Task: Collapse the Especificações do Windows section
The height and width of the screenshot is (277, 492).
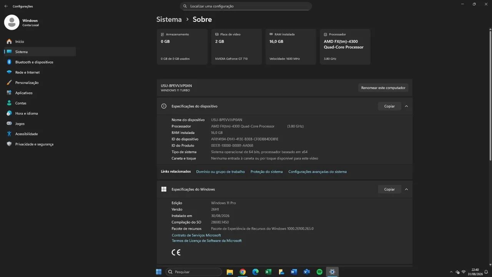Action: point(406,189)
